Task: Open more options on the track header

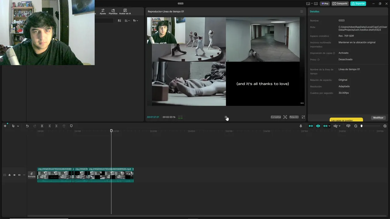Action: 24,175
